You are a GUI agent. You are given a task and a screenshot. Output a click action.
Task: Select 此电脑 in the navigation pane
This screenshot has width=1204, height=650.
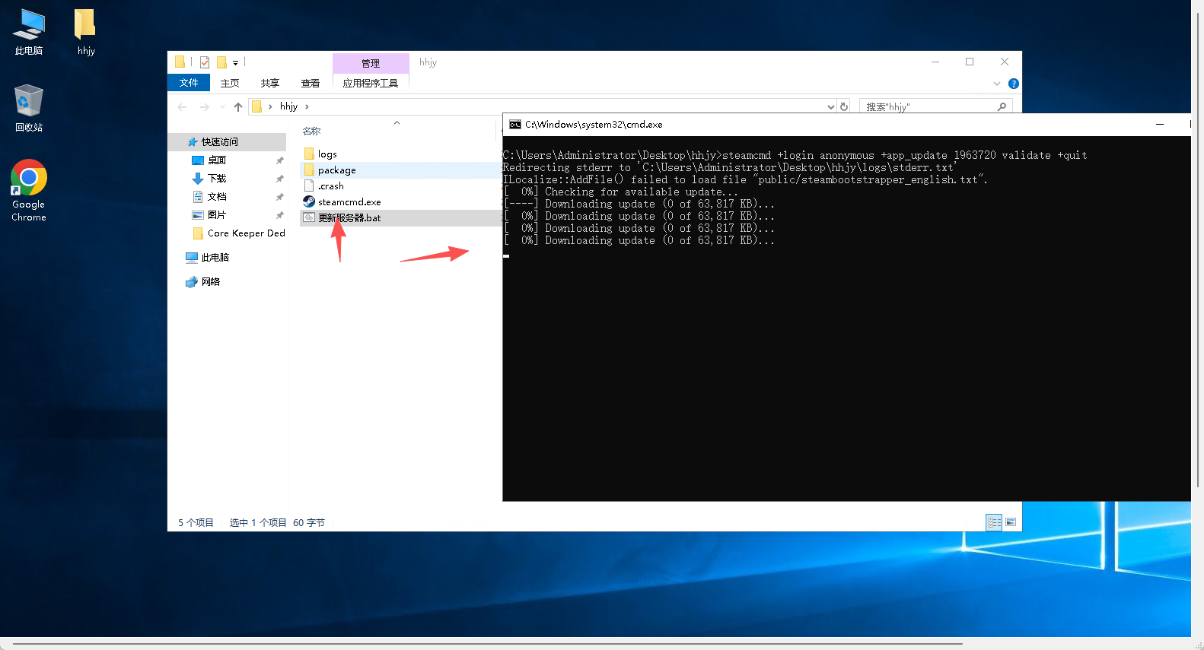(x=215, y=258)
